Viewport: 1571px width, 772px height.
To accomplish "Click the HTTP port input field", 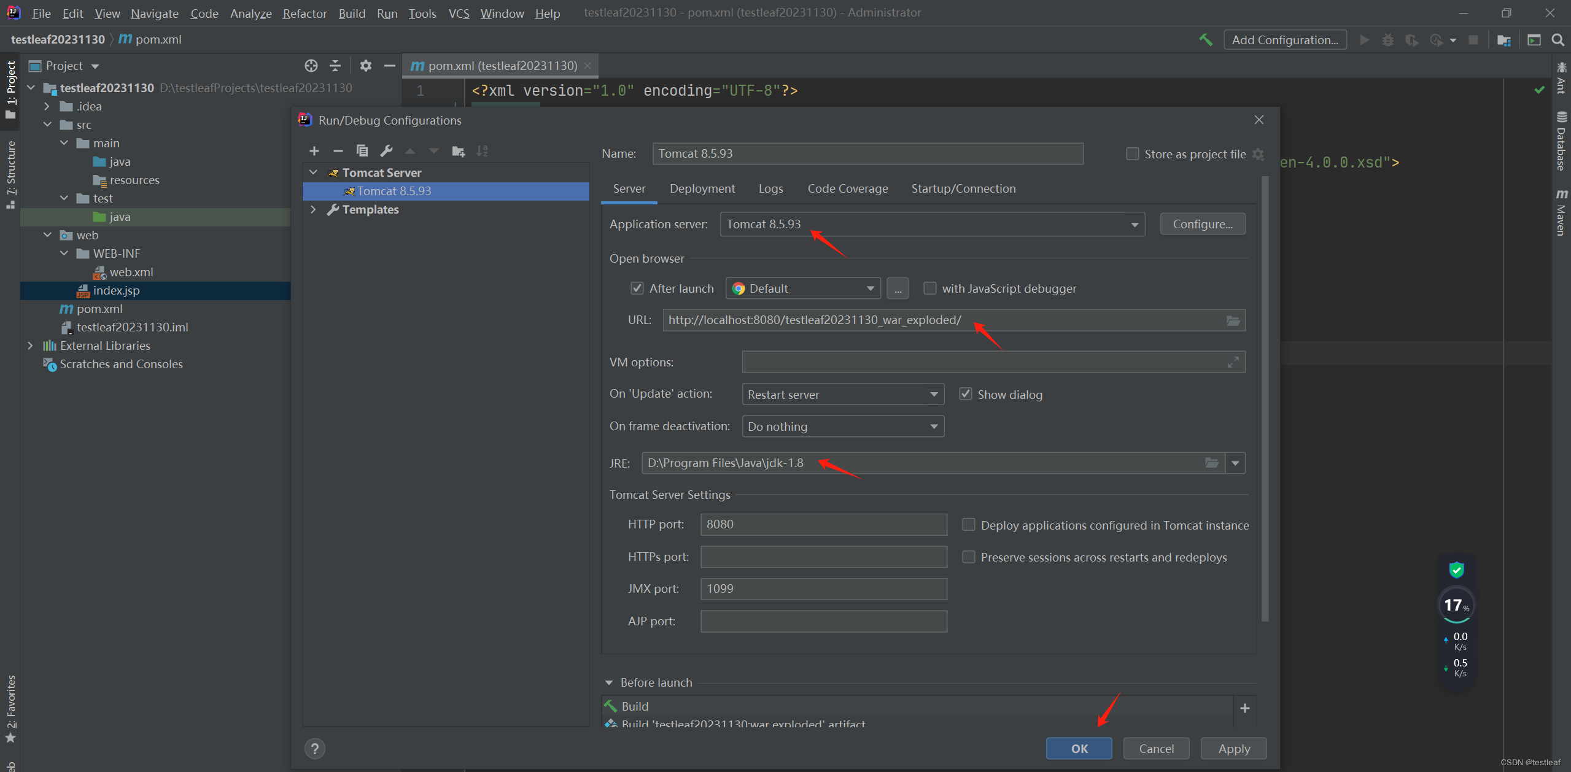I will click(x=823, y=525).
